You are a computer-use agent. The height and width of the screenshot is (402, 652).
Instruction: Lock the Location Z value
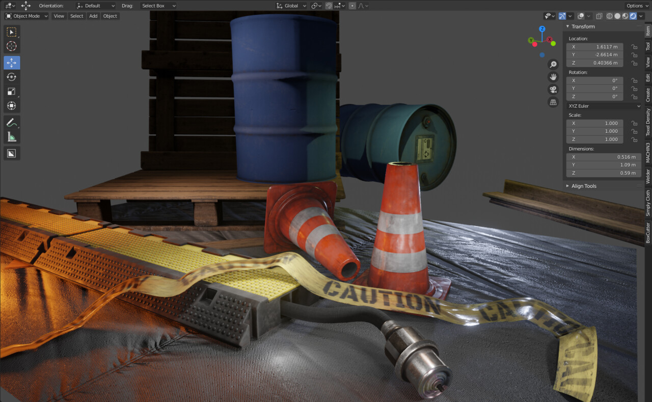[x=634, y=63]
